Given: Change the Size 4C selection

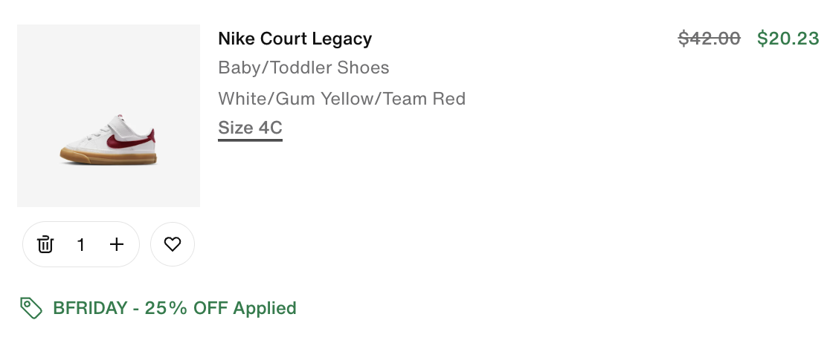Looking at the screenshot, I should pyautogui.click(x=250, y=128).
